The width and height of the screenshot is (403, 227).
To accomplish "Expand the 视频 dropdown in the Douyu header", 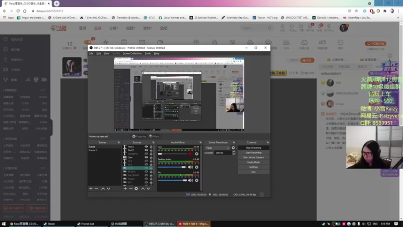I will [131, 28].
